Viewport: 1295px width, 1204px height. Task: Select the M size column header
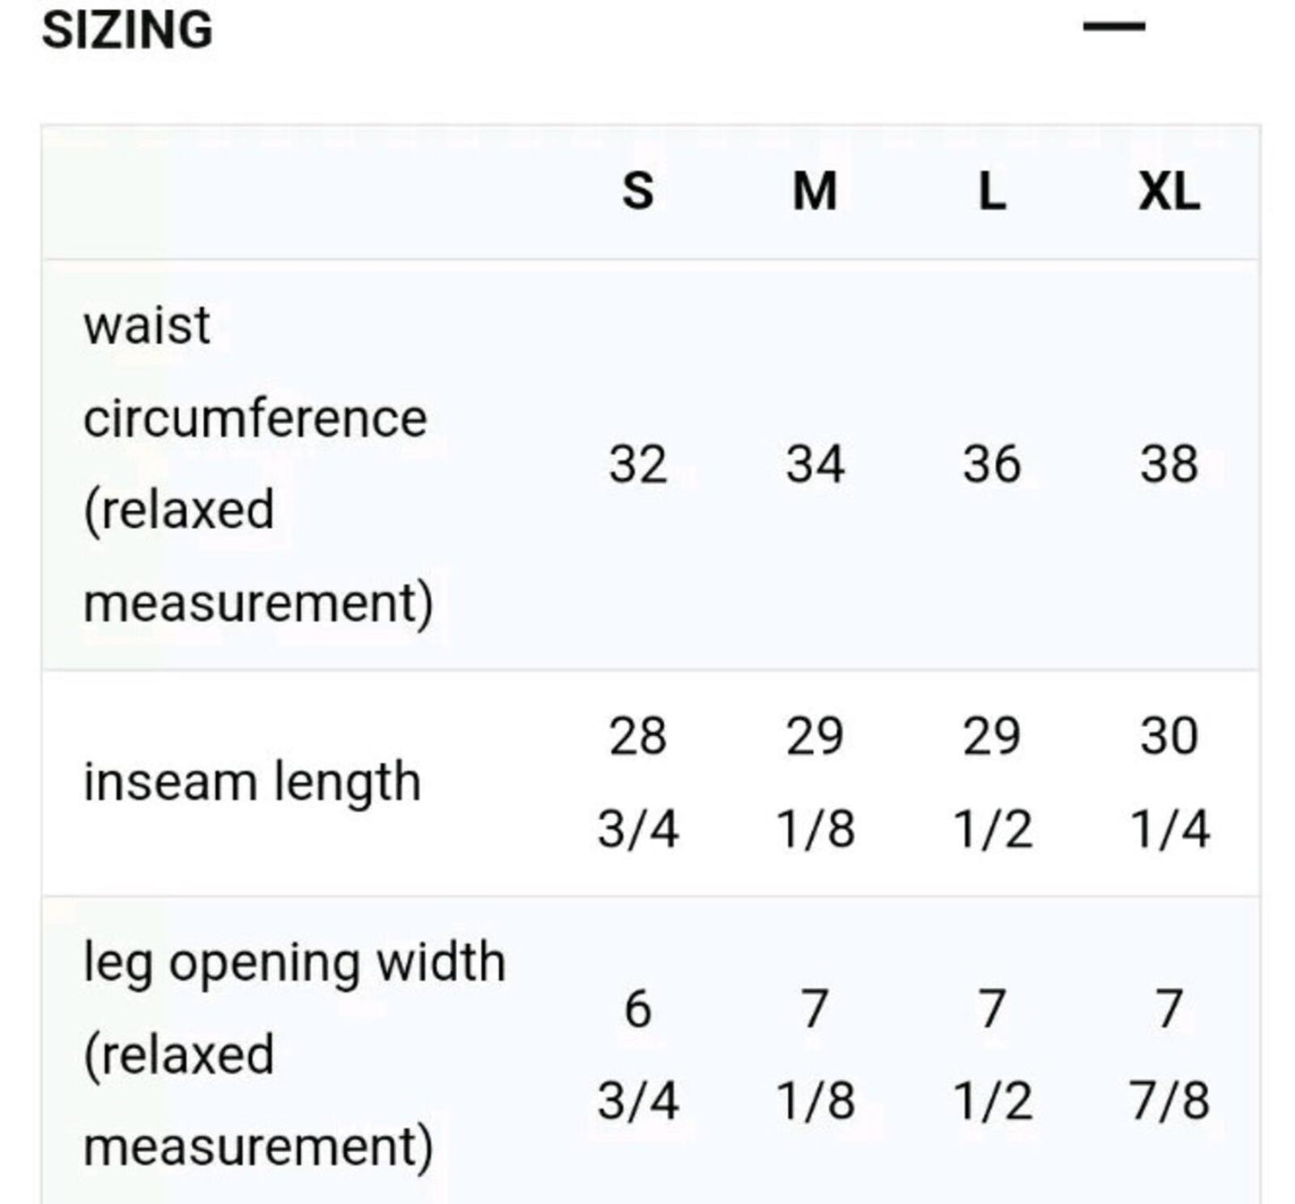[x=815, y=191]
